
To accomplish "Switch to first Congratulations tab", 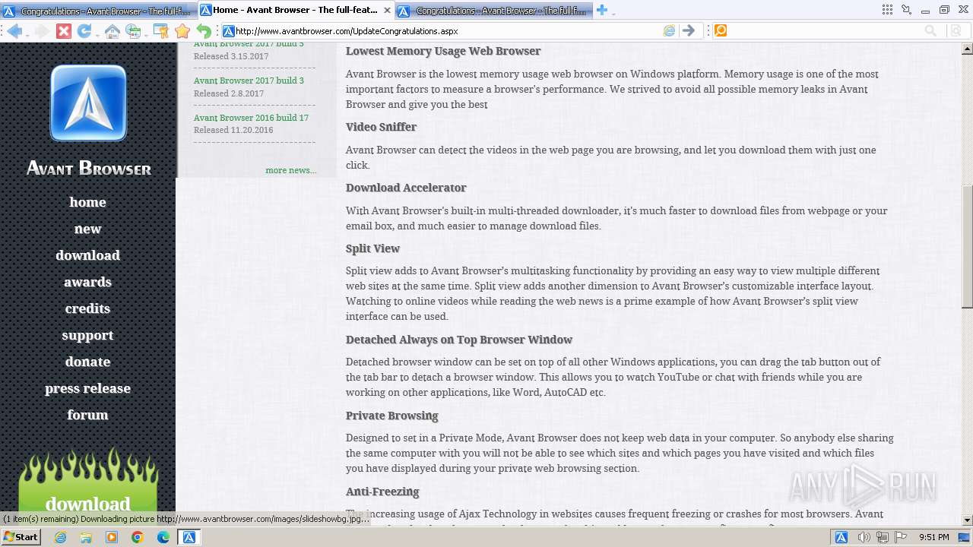I will click(x=98, y=11).
